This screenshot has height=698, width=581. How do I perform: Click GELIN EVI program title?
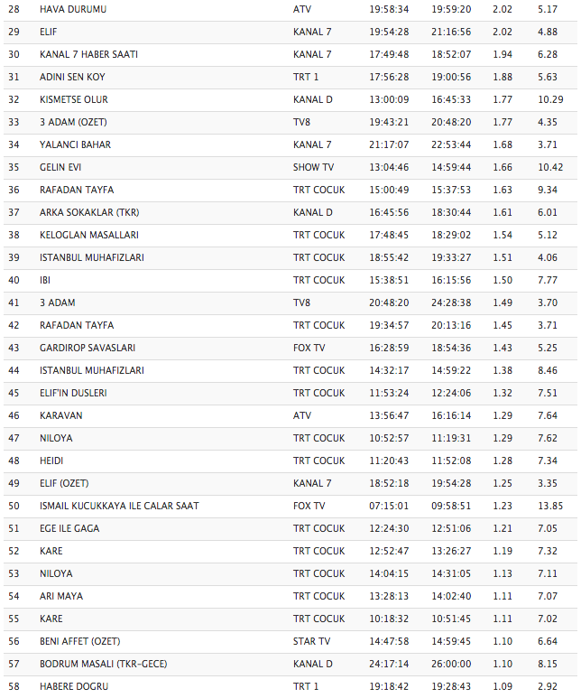pos(60,167)
